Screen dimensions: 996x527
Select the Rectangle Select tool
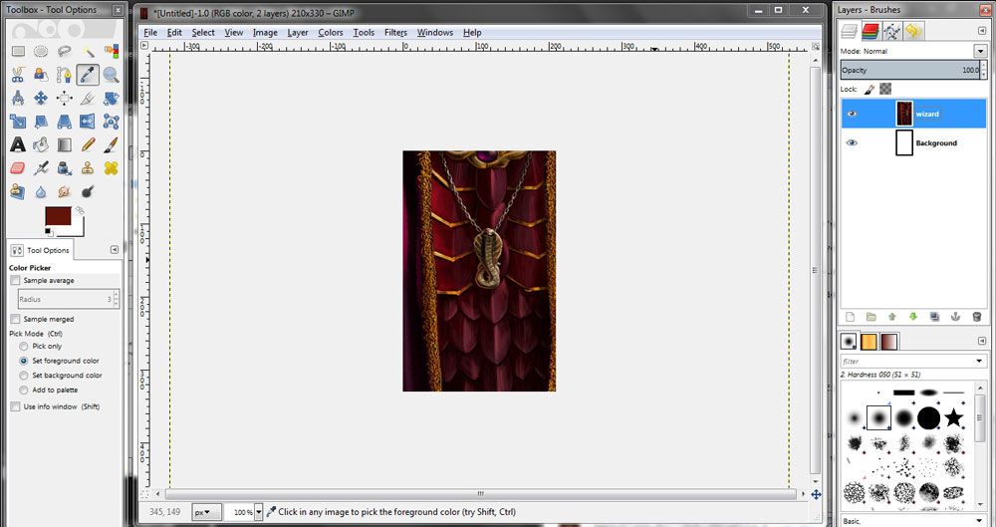point(18,52)
